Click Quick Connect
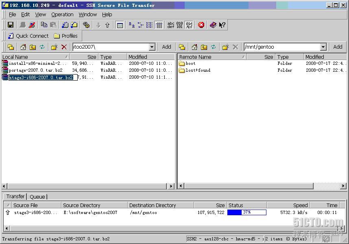Viewport: 349px width, 244px height. pyautogui.click(x=28, y=36)
